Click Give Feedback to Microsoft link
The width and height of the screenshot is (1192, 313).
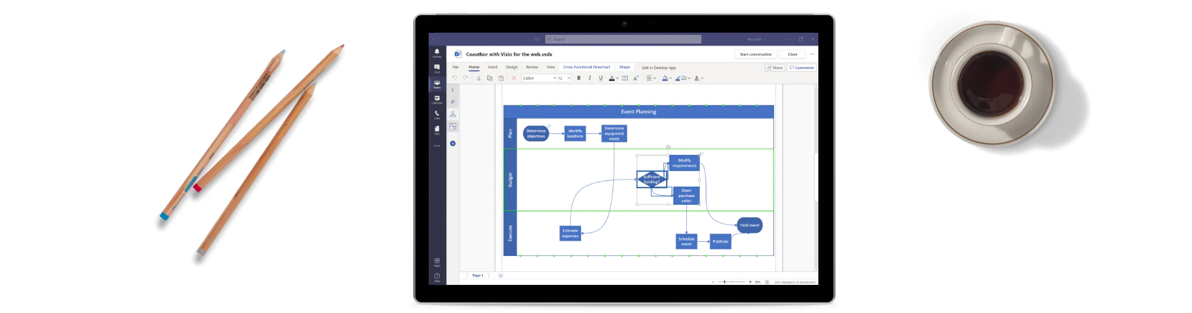click(x=795, y=282)
